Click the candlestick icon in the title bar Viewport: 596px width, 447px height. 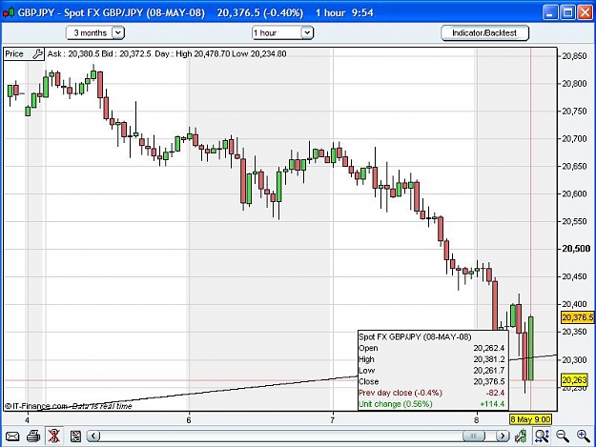pos(9,12)
